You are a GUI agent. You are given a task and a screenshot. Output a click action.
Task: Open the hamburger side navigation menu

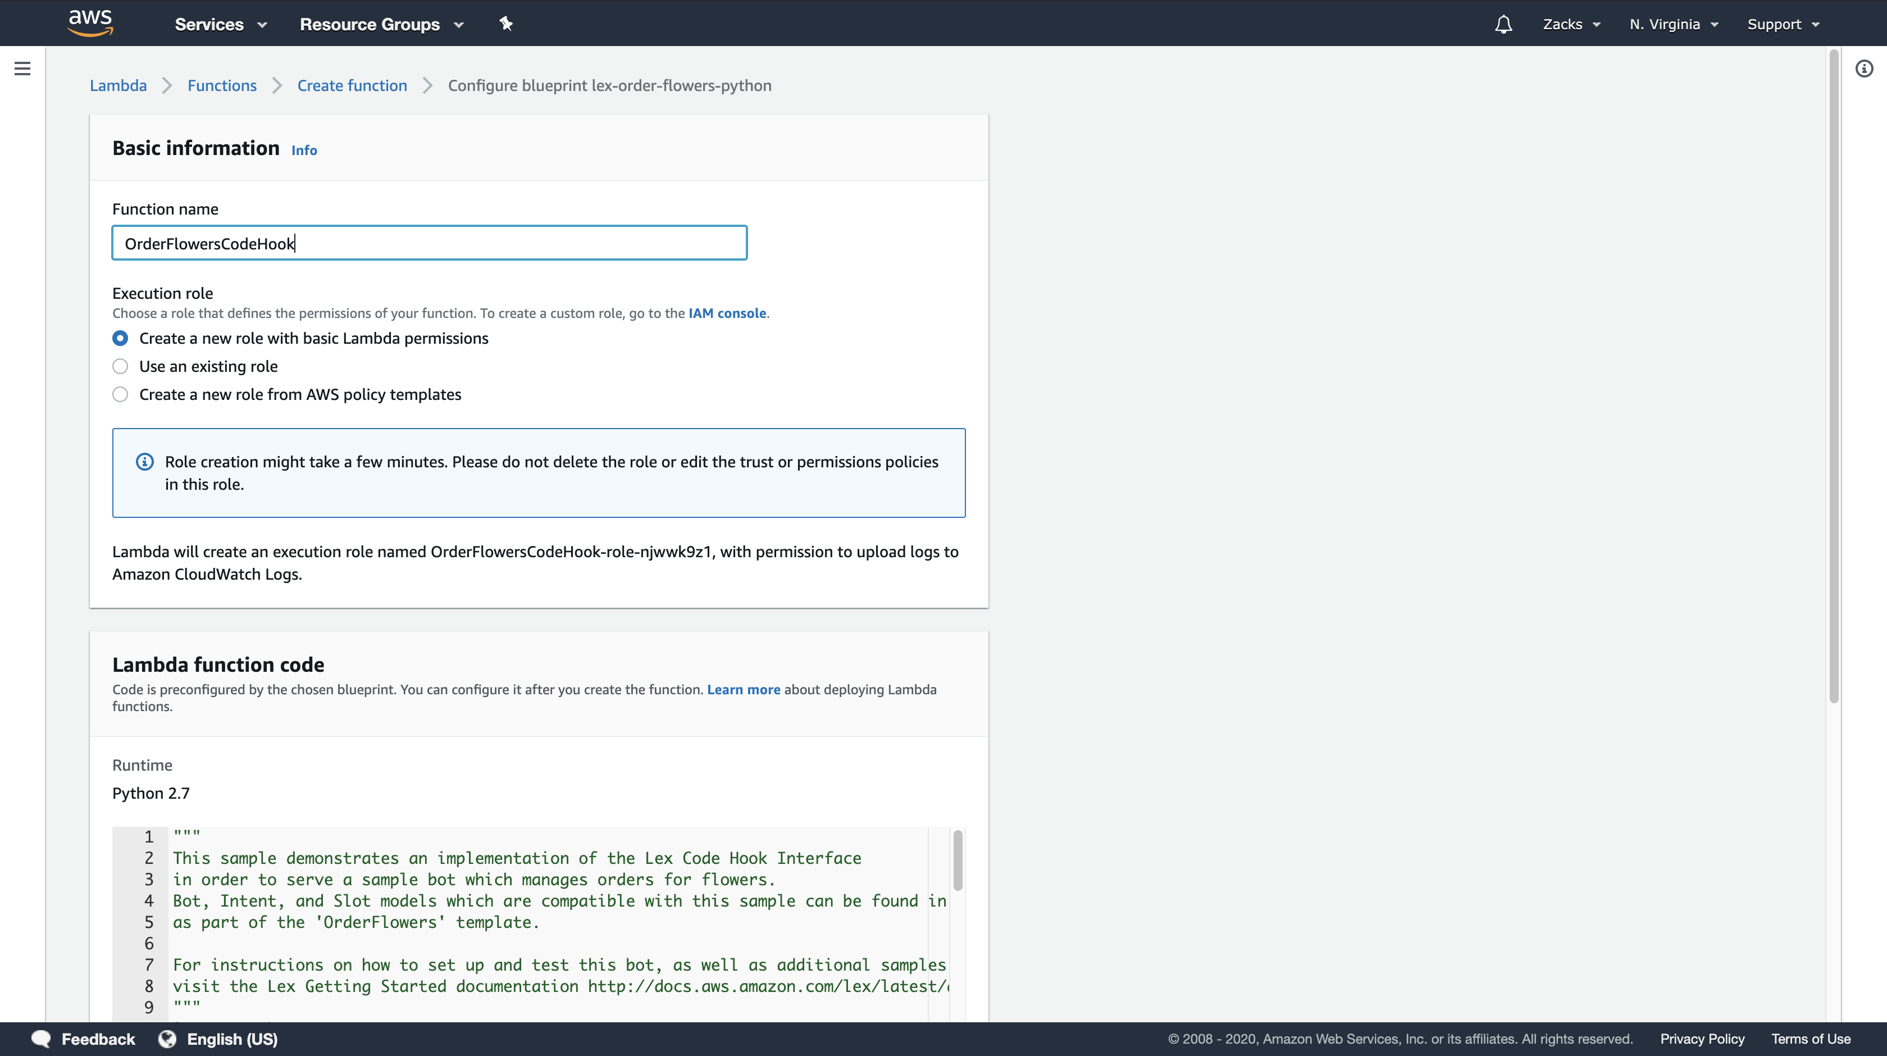tap(22, 69)
